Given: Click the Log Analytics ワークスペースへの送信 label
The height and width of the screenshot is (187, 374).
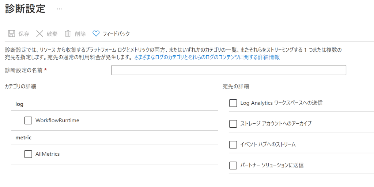Looking at the screenshot, I should pyautogui.click(x=281, y=103).
